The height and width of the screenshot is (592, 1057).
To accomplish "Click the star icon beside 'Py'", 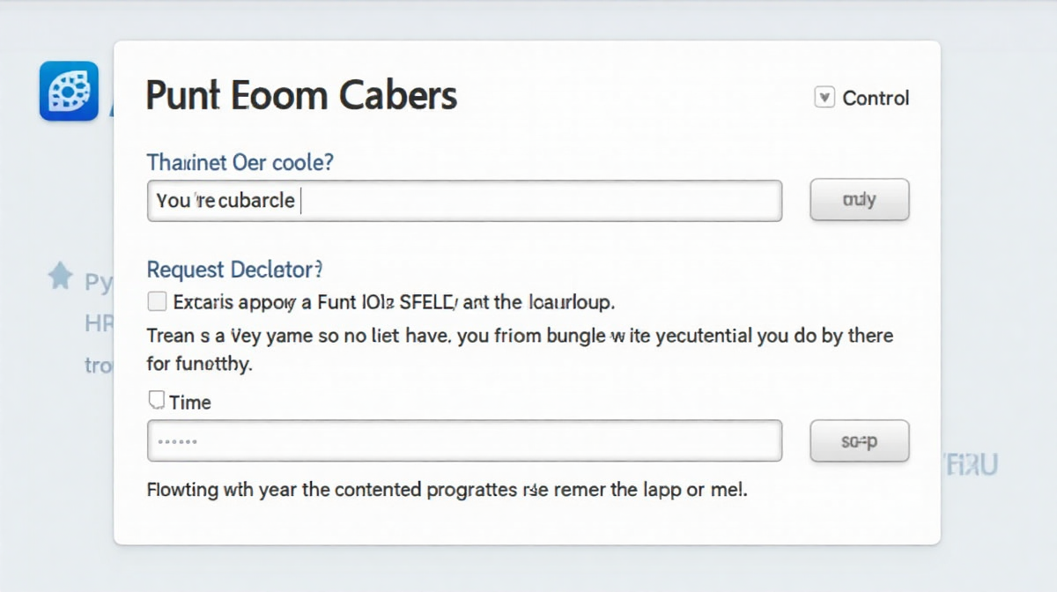I will 60,277.
